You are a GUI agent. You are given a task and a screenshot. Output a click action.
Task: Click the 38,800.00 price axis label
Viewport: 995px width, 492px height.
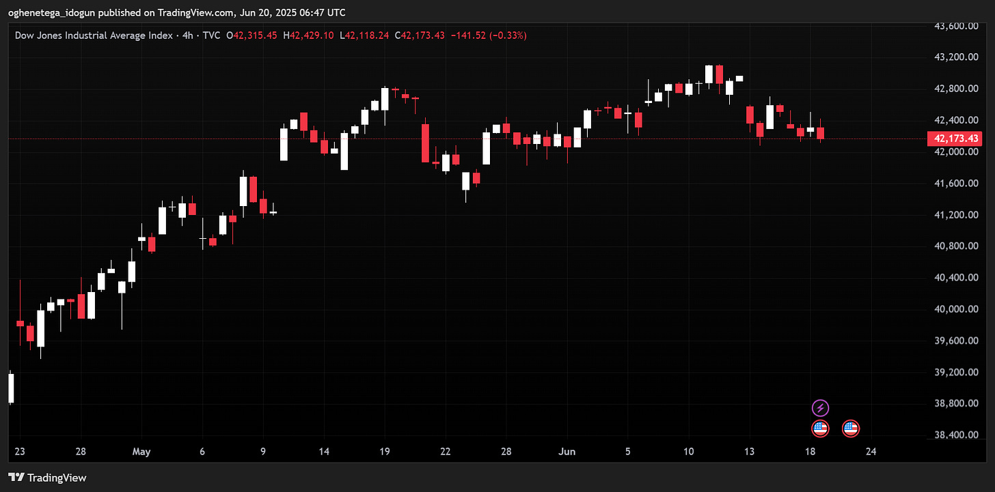click(957, 404)
